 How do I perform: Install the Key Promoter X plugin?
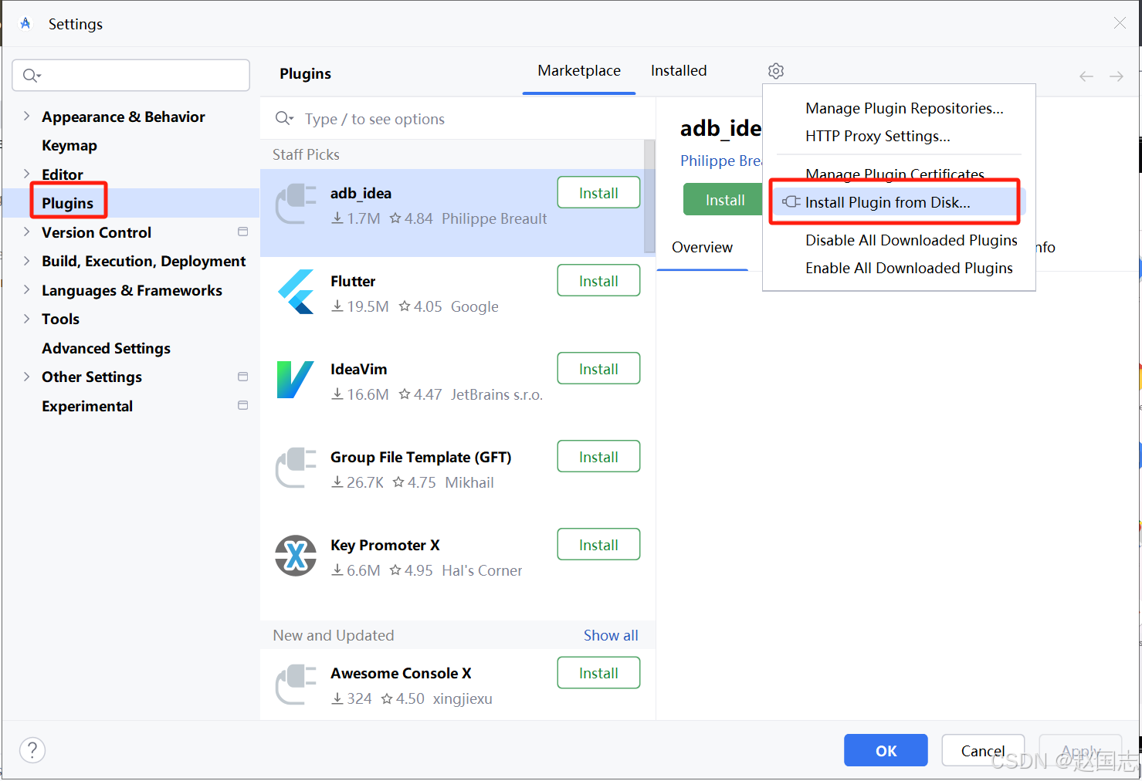pos(598,545)
